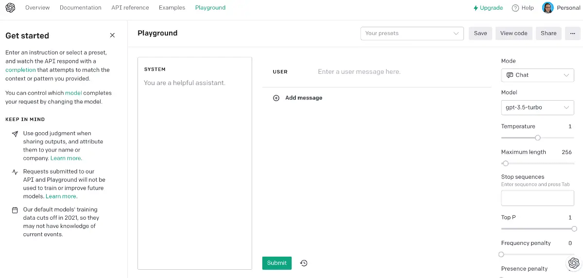
Task: Click the Share button
Action: (x=549, y=34)
